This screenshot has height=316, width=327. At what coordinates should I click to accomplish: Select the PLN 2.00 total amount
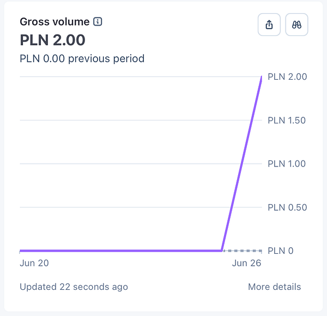click(52, 40)
